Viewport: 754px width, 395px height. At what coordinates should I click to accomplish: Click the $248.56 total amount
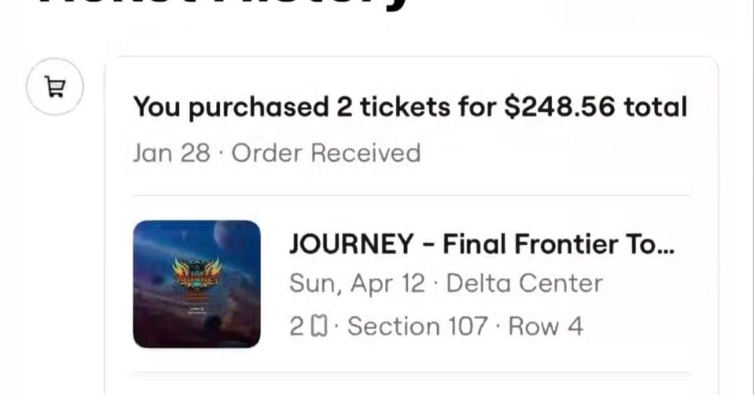pos(559,107)
